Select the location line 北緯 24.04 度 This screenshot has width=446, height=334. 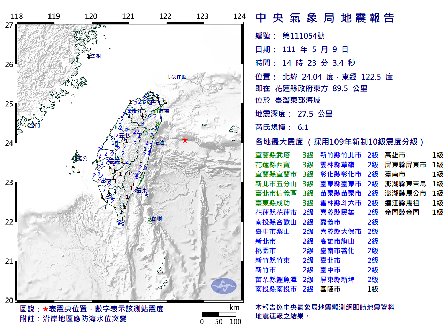(x=308, y=77)
